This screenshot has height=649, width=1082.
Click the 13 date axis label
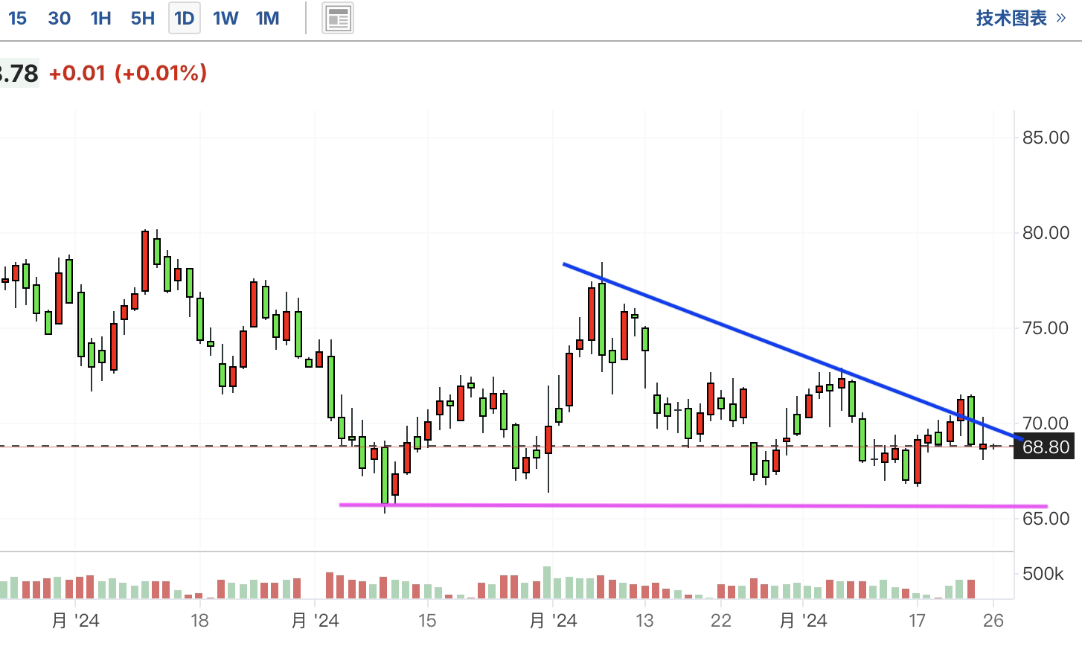point(644,620)
